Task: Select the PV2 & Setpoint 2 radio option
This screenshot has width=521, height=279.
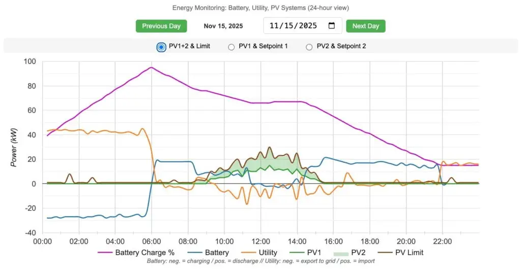Action: point(309,47)
